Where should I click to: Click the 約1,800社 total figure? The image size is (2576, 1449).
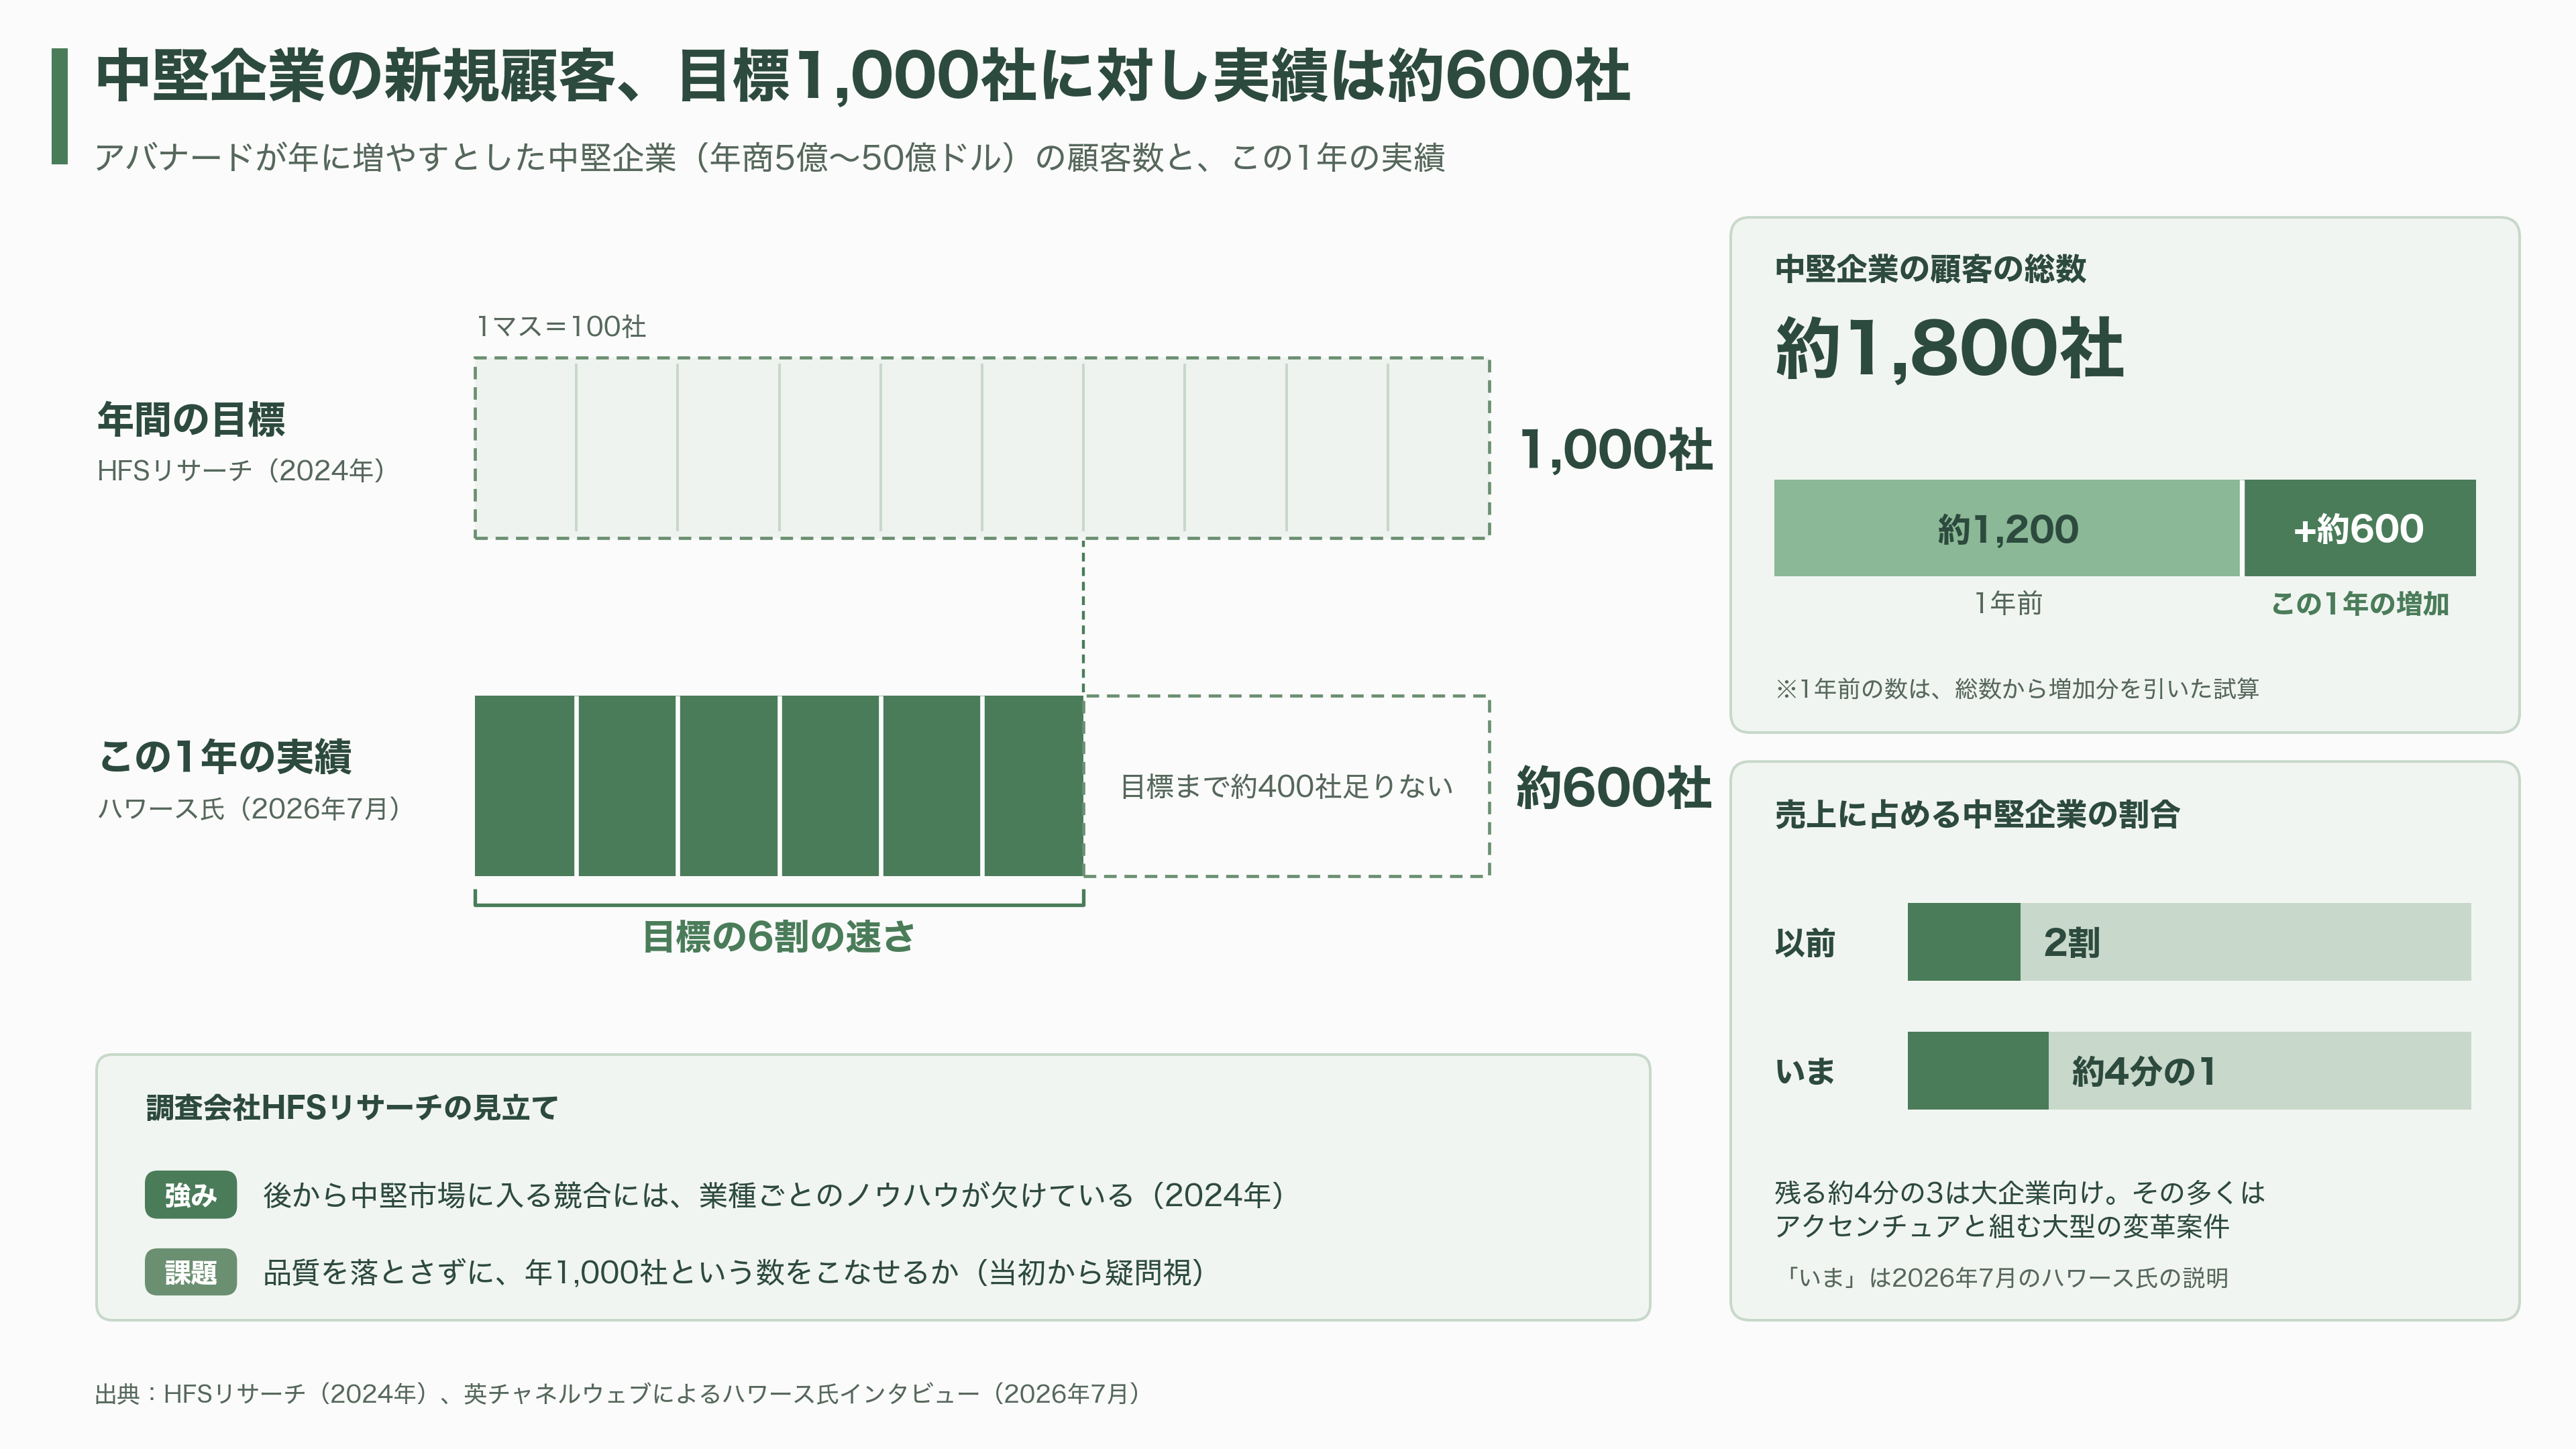click(x=1949, y=348)
